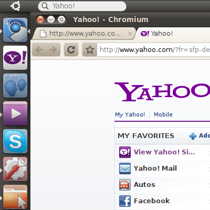Click the large Yahoo logo on the page
210x210 pixels.
(x=162, y=92)
